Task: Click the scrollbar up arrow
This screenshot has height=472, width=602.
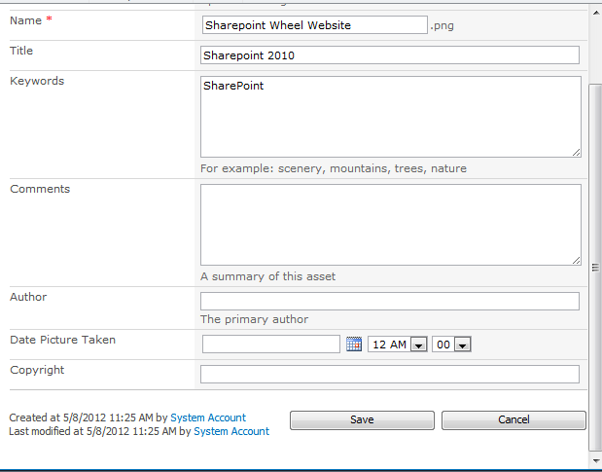Action: (x=596, y=13)
